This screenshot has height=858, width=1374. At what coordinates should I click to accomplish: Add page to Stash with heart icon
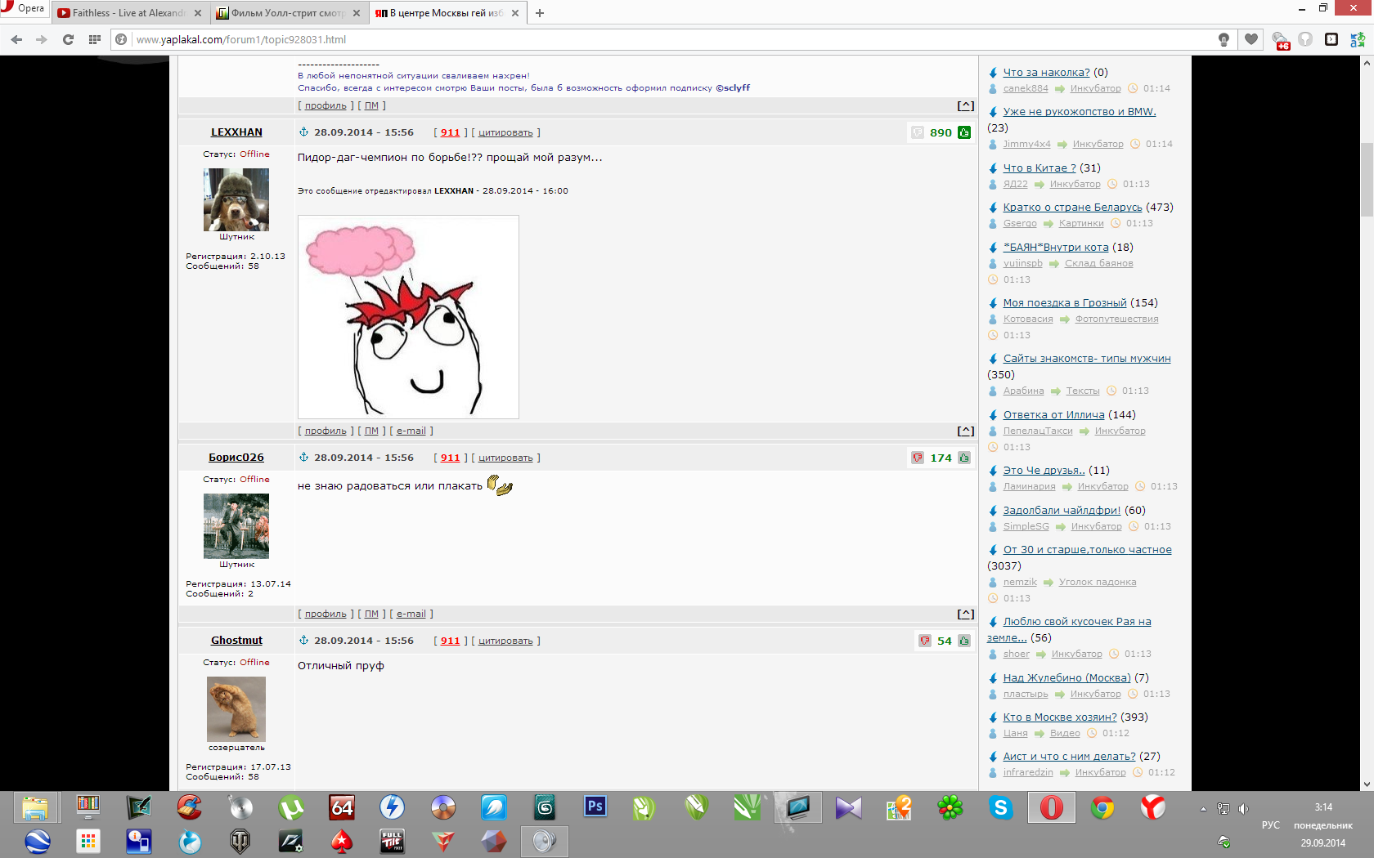1251,39
